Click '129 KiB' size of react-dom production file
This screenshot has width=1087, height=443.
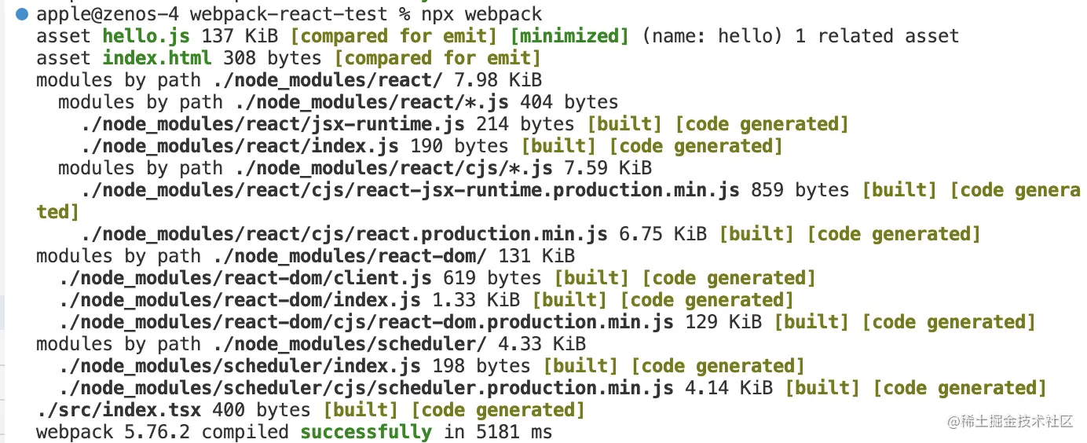pyautogui.click(x=723, y=322)
